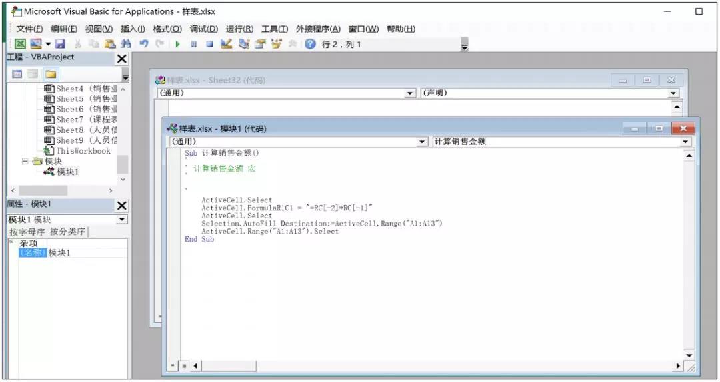Open Project Explorer from the toolbar
This screenshot has width=720, height=382.
tap(244, 44)
